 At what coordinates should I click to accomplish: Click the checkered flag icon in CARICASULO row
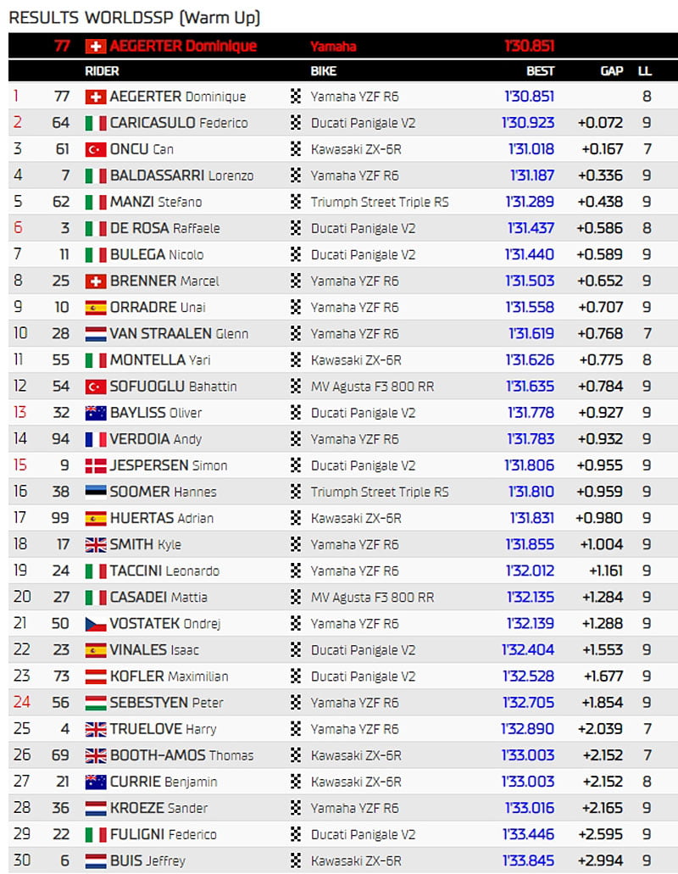tap(296, 123)
